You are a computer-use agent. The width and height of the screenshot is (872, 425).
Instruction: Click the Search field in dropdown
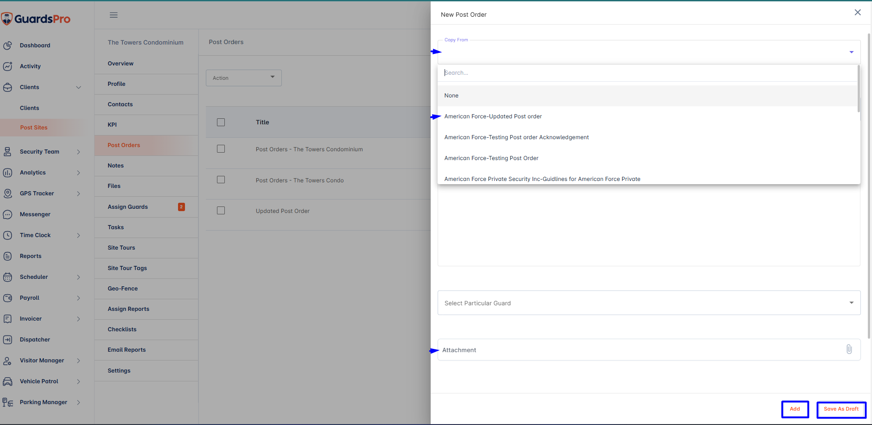pyautogui.click(x=648, y=73)
